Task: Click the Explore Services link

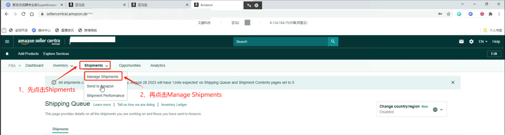Action: [56, 54]
